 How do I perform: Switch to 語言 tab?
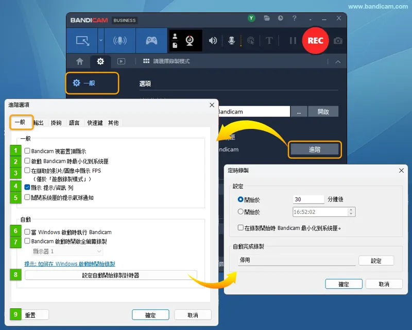pos(74,123)
